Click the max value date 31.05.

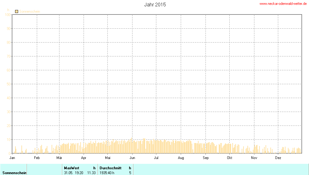pos(69,173)
